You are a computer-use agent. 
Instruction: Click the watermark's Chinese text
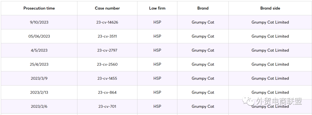point(279,101)
